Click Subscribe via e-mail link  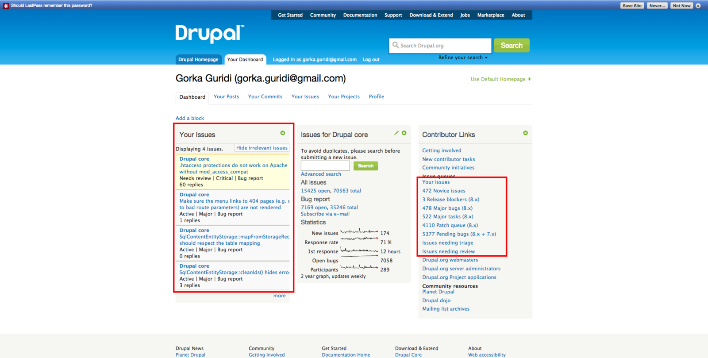[325, 214]
